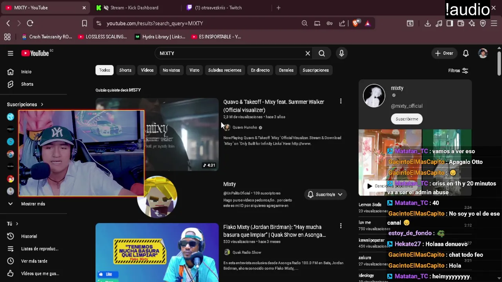Screen dimensions: 502x282
Task: Open YouTube notifications bell
Action: (x=466, y=53)
